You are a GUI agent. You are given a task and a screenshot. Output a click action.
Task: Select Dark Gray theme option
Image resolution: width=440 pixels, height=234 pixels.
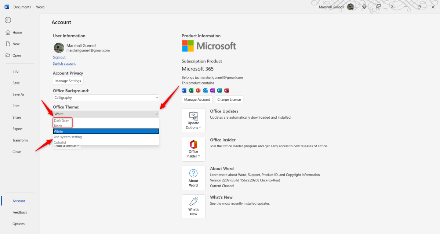pyautogui.click(x=106, y=120)
